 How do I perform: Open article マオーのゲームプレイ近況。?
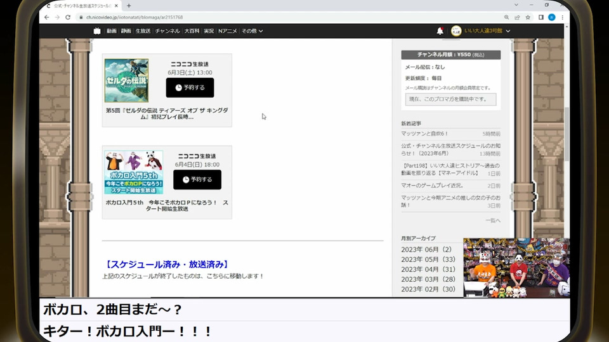coord(432,186)
